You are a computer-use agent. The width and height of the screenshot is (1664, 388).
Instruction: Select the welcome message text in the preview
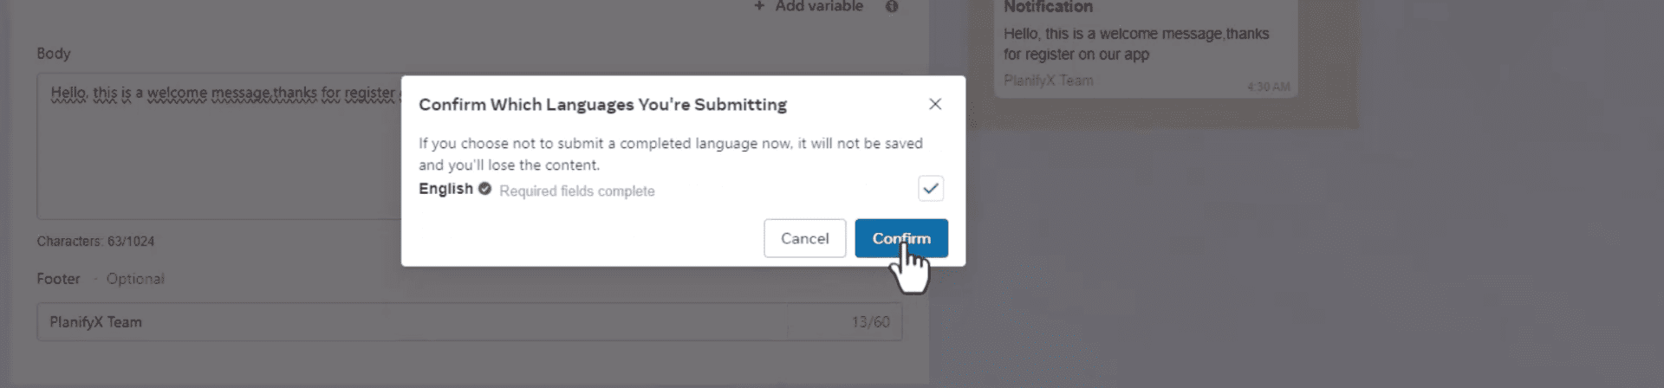pyautogui.click(x=1135, y=44)
